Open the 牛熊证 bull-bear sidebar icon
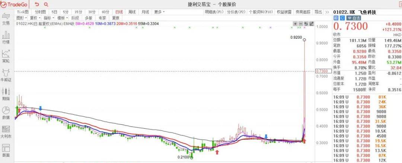This screenshot has height=163, width=402. [6, 76]
